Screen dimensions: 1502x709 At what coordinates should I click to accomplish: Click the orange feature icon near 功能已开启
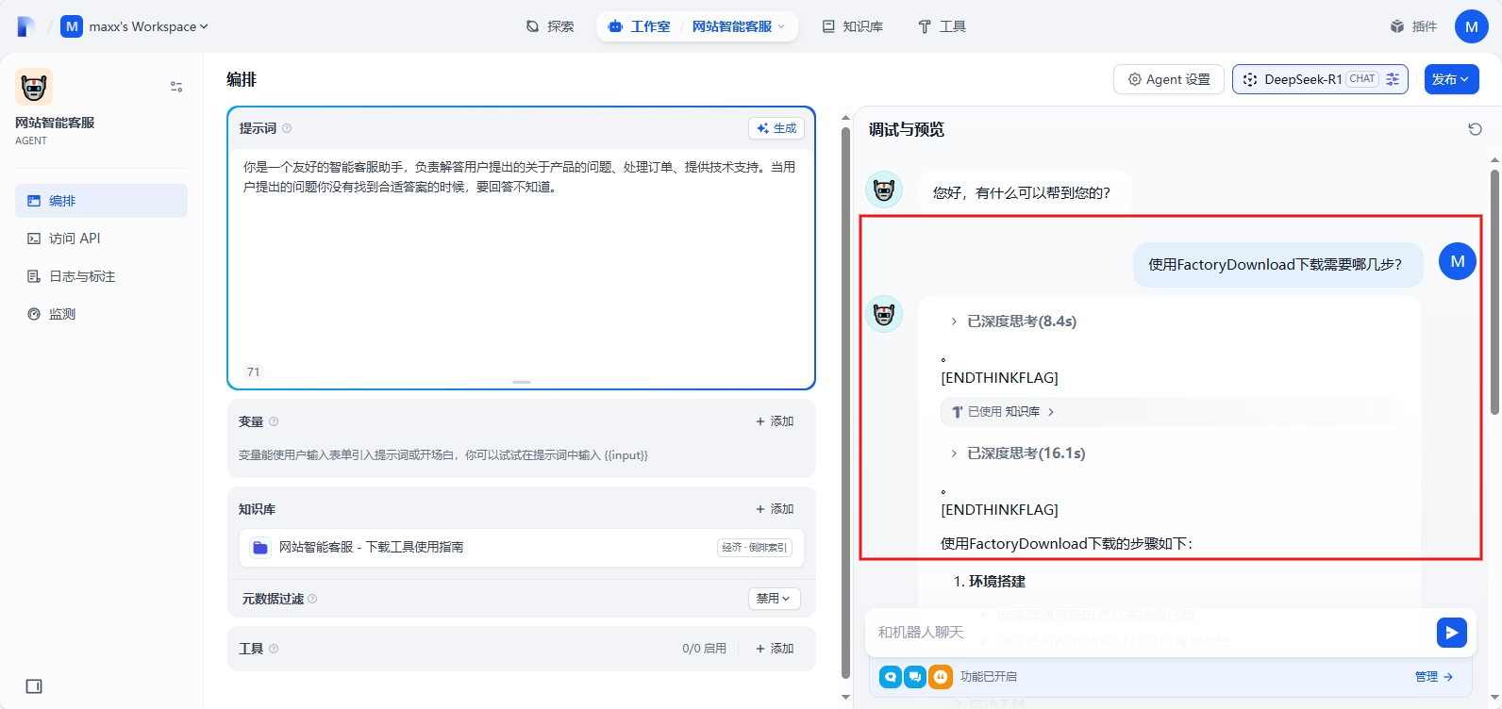(x=941, y=677)
